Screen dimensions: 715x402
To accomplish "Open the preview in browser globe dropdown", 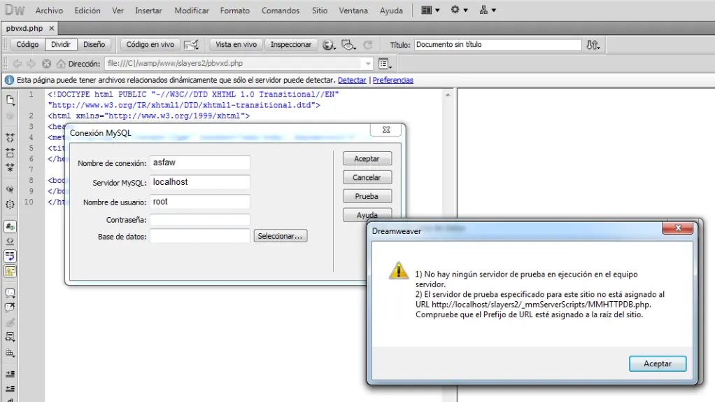I will click(x=330, y=45).
